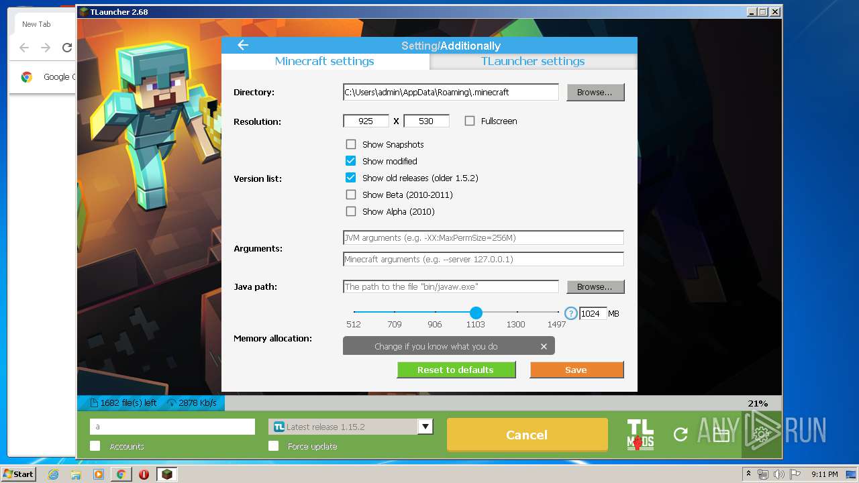Click the refresh versions icon
Image resolution: width=859 pixels, height=483 pixels.
[x=680, y=435]
